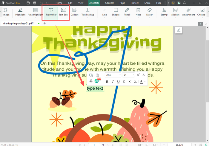Click the notification bell icon
The height and width of the screenshot is (146, 209).
184,3
